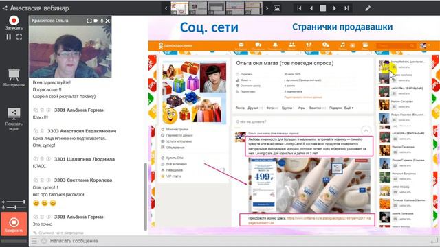
Task: Delete Анастасия Евдакимович's chat message
Action: click(42, 131)
